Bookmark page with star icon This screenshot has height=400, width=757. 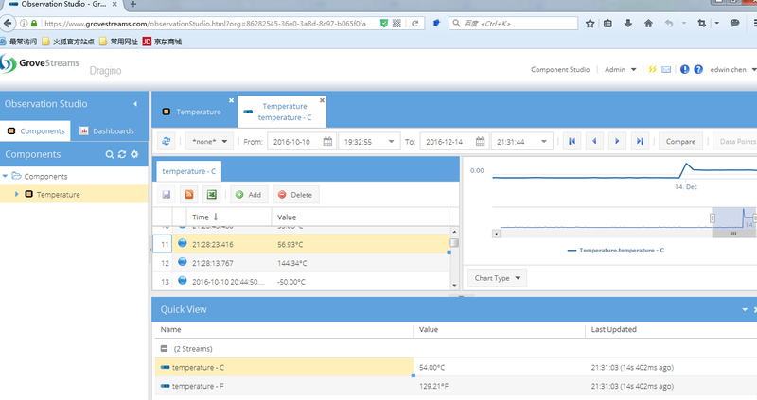(x=590, y=23)
